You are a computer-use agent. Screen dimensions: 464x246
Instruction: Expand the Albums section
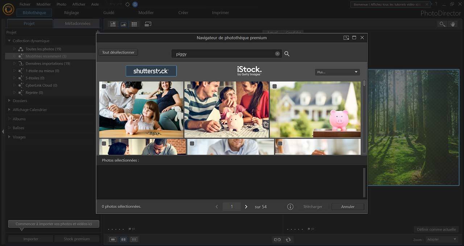point(9,119)
